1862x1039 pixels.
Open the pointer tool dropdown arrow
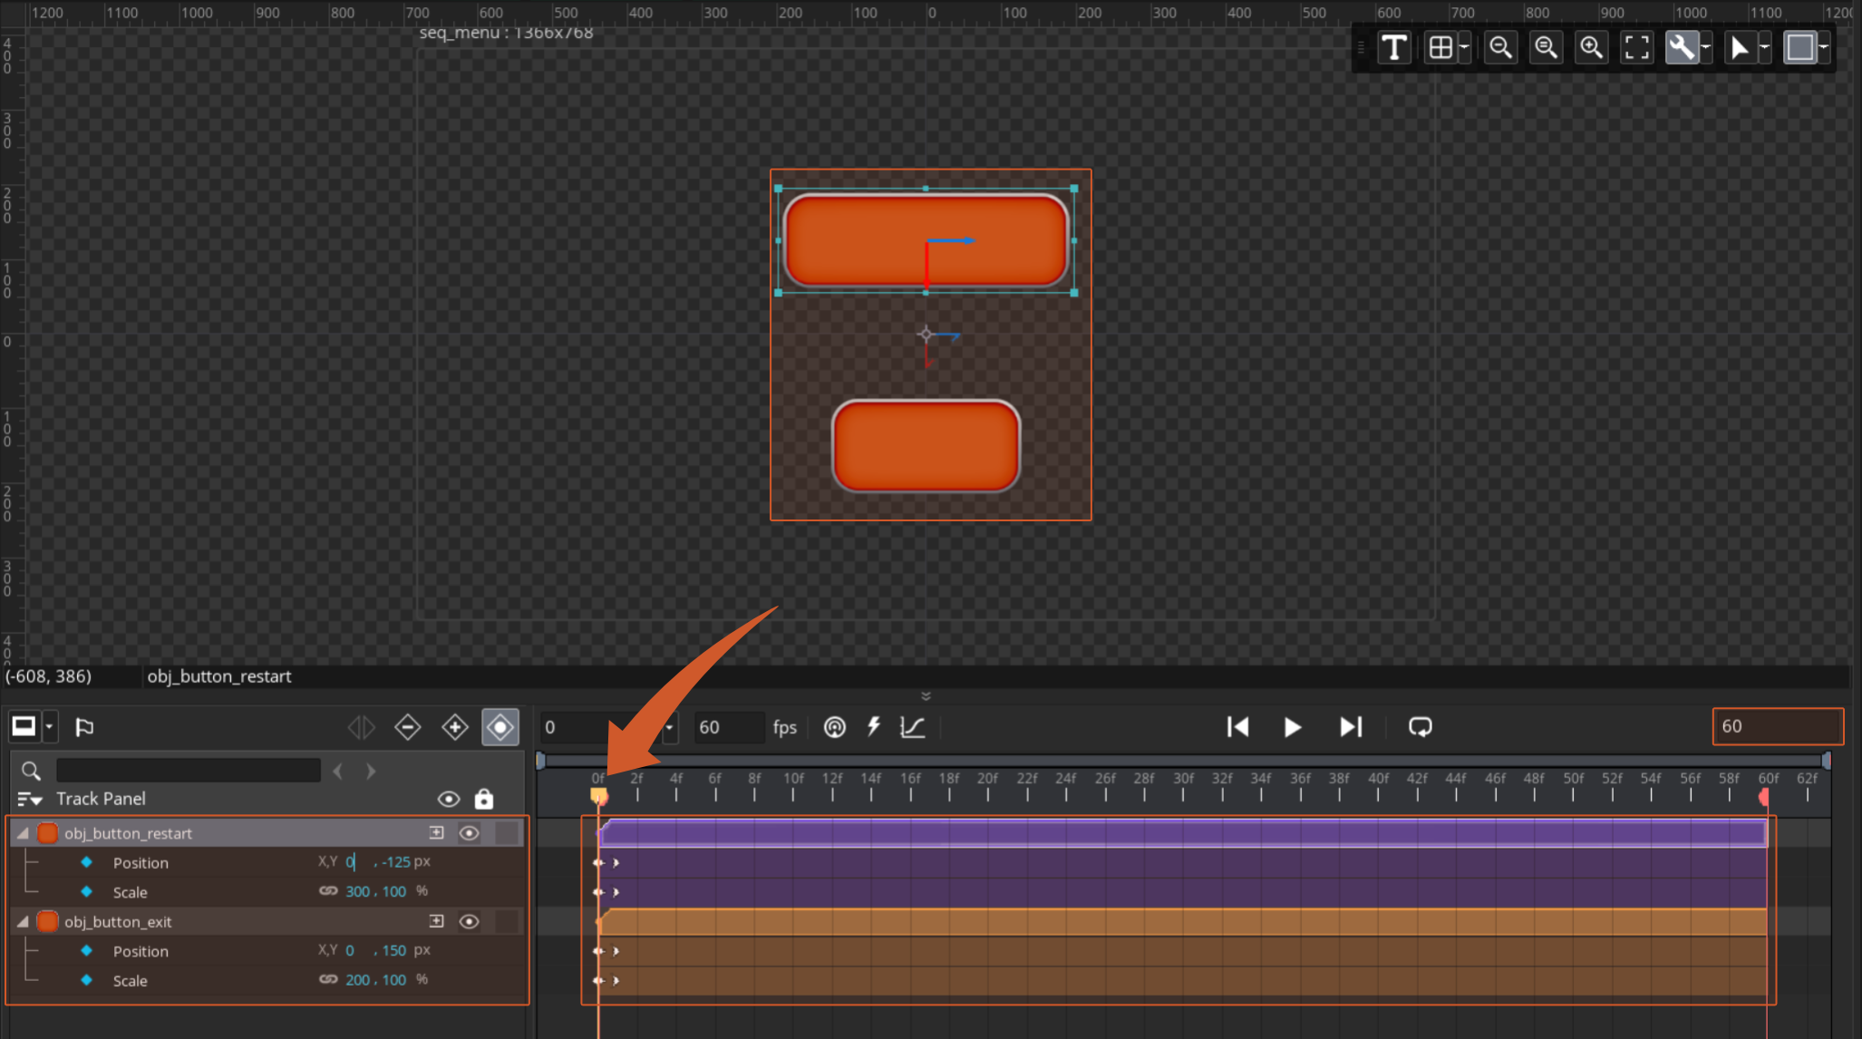point(1764,47)
